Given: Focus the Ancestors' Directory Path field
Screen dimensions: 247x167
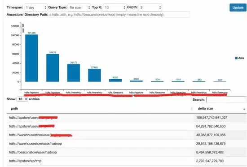Looking at the screenshot, I should point(119,15).
